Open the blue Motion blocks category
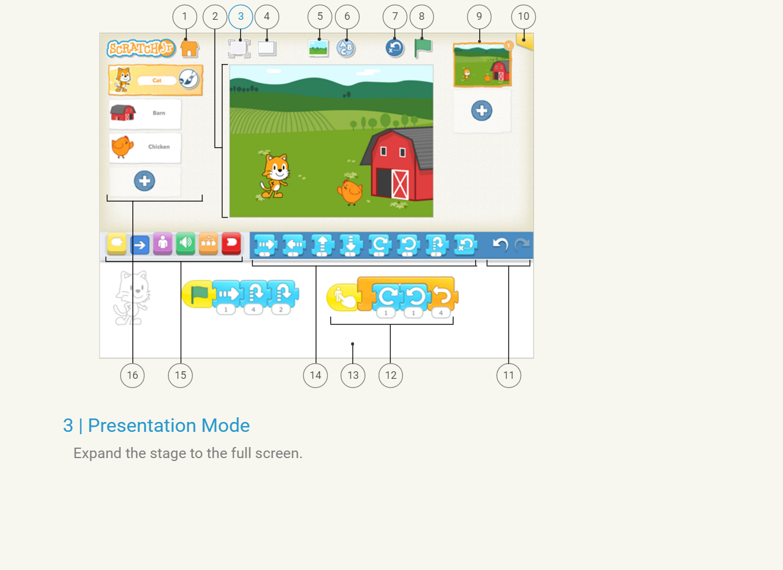Viewport: 783px width, 570px height. [x=140, y=245]
